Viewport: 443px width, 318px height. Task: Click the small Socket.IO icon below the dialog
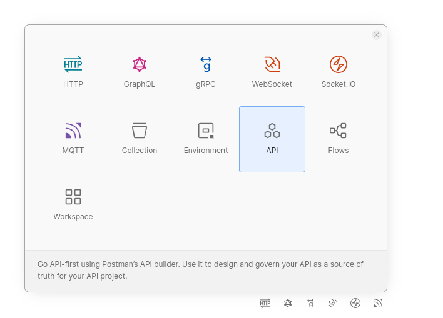(355, 303)
